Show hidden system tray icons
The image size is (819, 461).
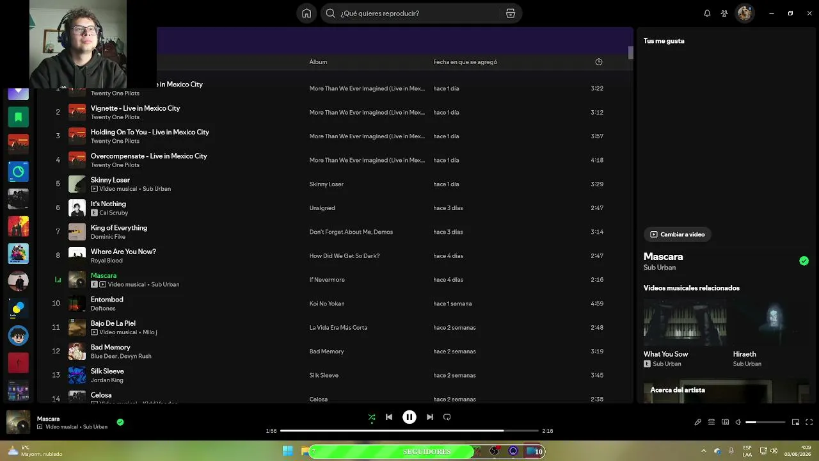coord(704,451)
